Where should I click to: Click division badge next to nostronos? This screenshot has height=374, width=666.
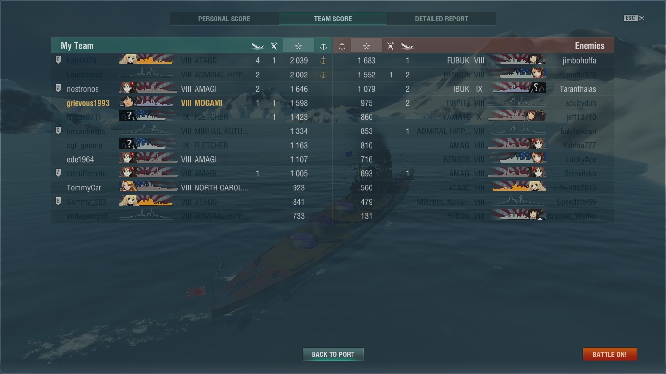(x=58, y=89)
